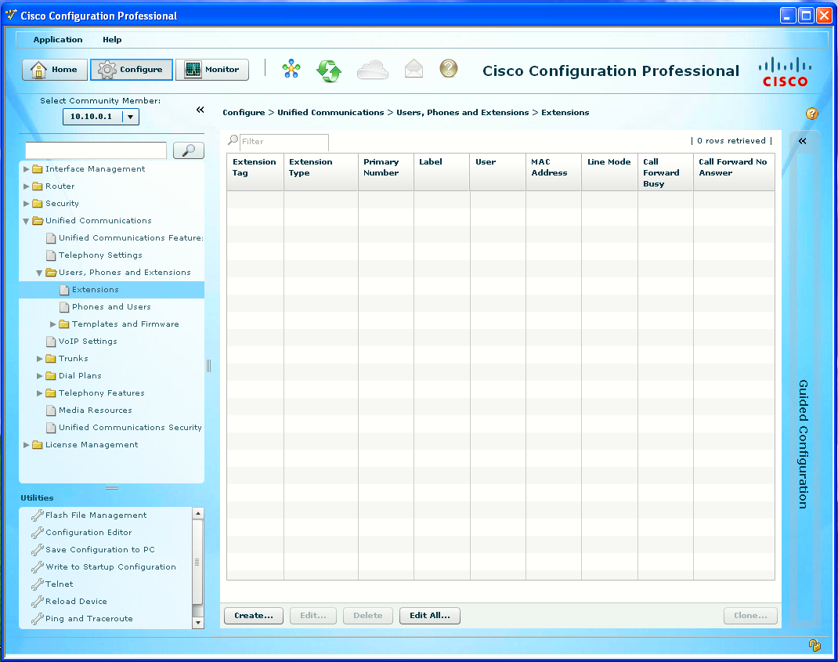Open Reload Device utility
Image resolution: width=838 pixels, height=662 pixels.
pos(76,601)
